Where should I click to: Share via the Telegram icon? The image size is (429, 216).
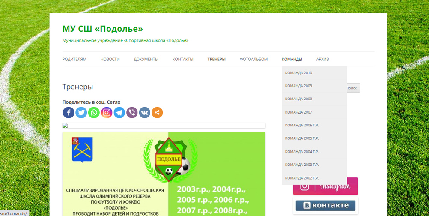tap(119, 113)
